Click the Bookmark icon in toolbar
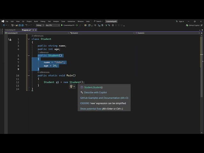Viewport: 204px width, 153px height. pyautogui.click(x=113, y=25)
